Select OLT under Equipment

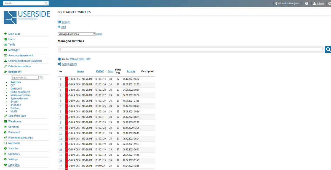pyautogui.click(x=13, y=85)
